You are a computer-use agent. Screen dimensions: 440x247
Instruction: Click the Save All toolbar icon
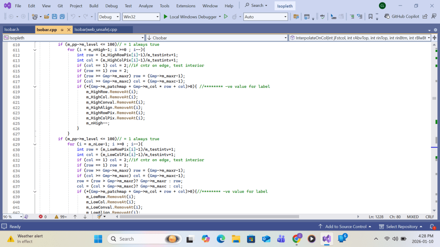tap(62, 17)
